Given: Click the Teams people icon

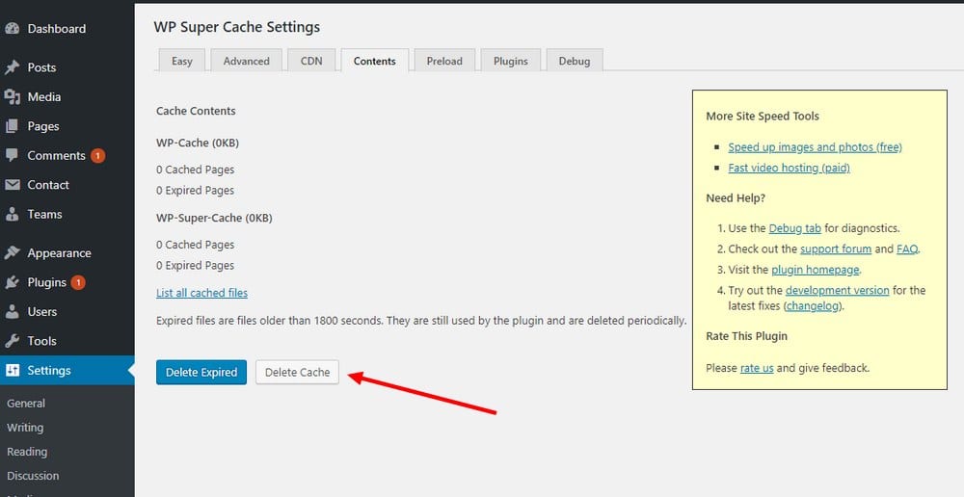Looking at the screenshot, I should pyautogui.click(x=13, y=215).
